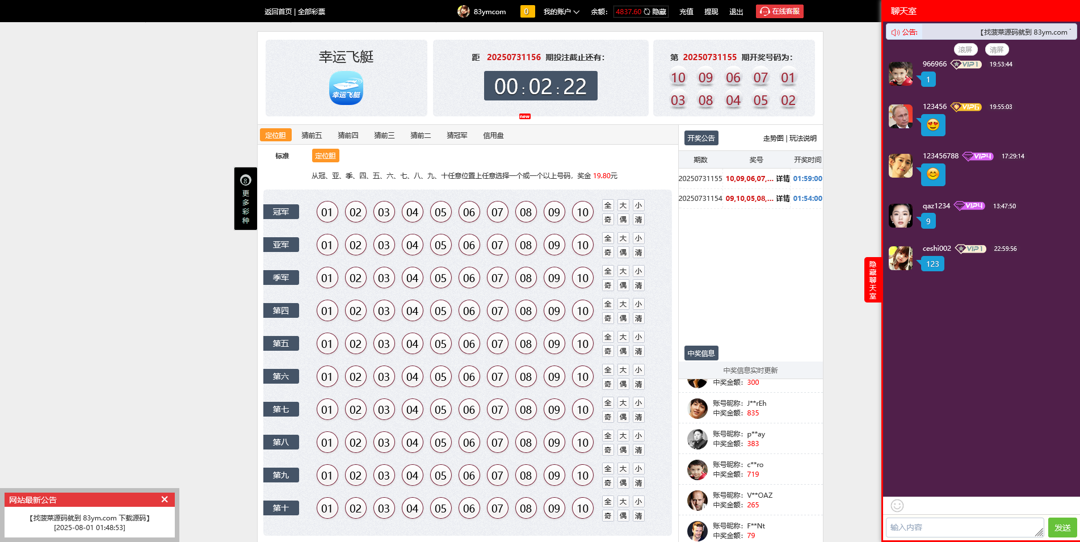Switch to the 猜前三 tab

pos(384,136)
